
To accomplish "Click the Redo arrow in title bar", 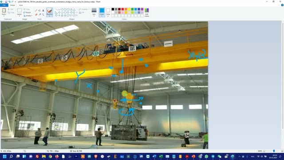I will [x=12, y=2].
